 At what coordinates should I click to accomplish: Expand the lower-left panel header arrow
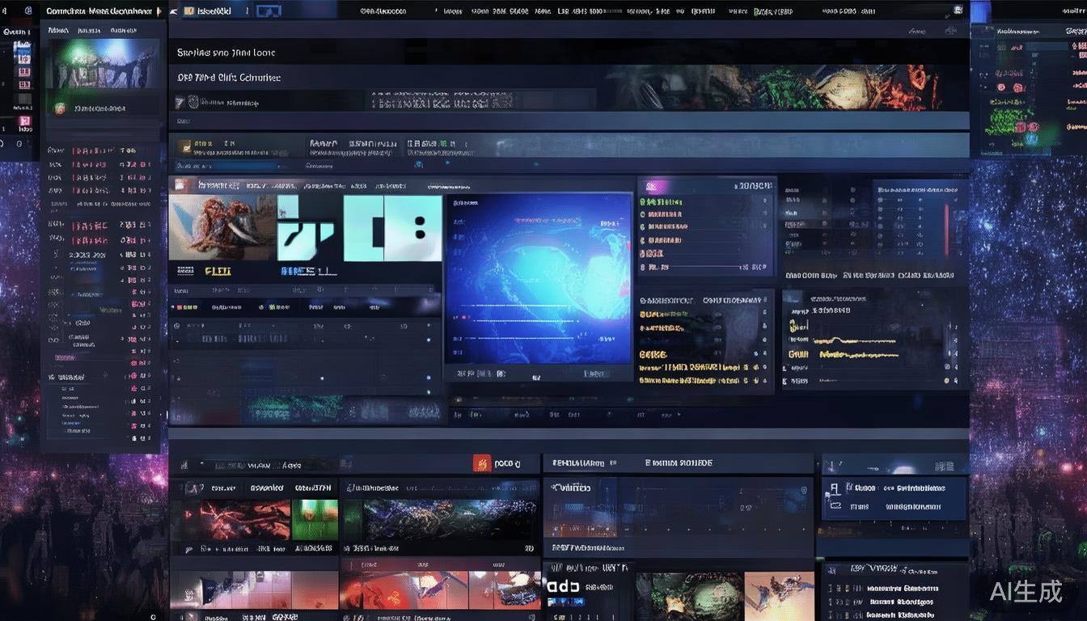click(x=184, y=465)
